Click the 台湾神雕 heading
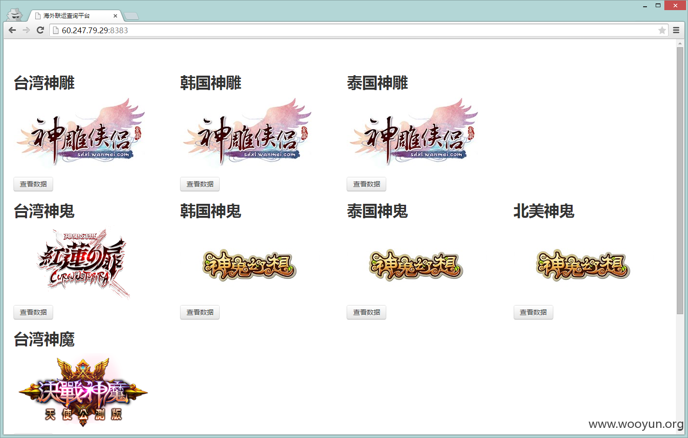 click(44, 83)
